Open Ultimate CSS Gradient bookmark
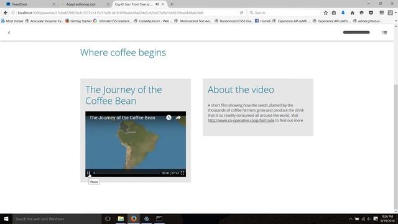The image size is (398, 224). click(x=113, y=21)
